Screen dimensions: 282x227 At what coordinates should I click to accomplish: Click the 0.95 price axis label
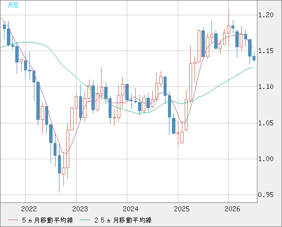pos(266,195)
